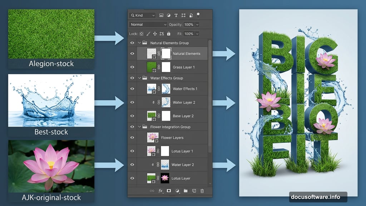Select the lock all padlock icon
366x206 pixels.
point(169,34)
